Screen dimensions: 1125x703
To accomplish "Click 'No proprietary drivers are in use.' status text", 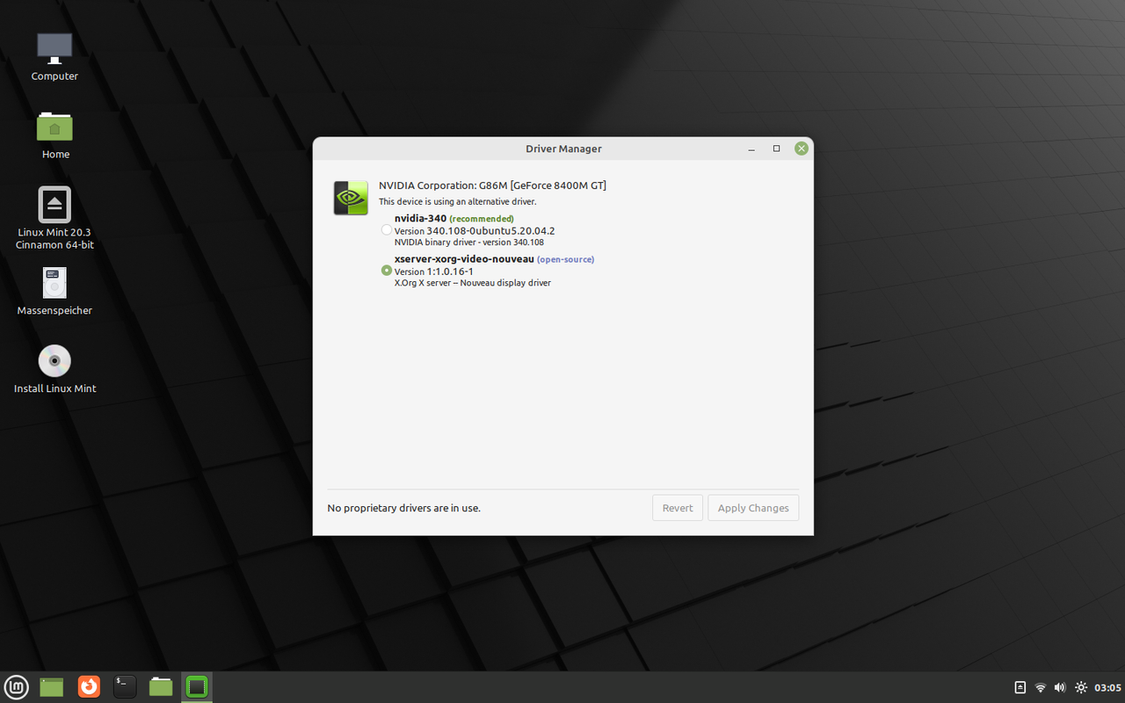I will [x=403, y=508].
